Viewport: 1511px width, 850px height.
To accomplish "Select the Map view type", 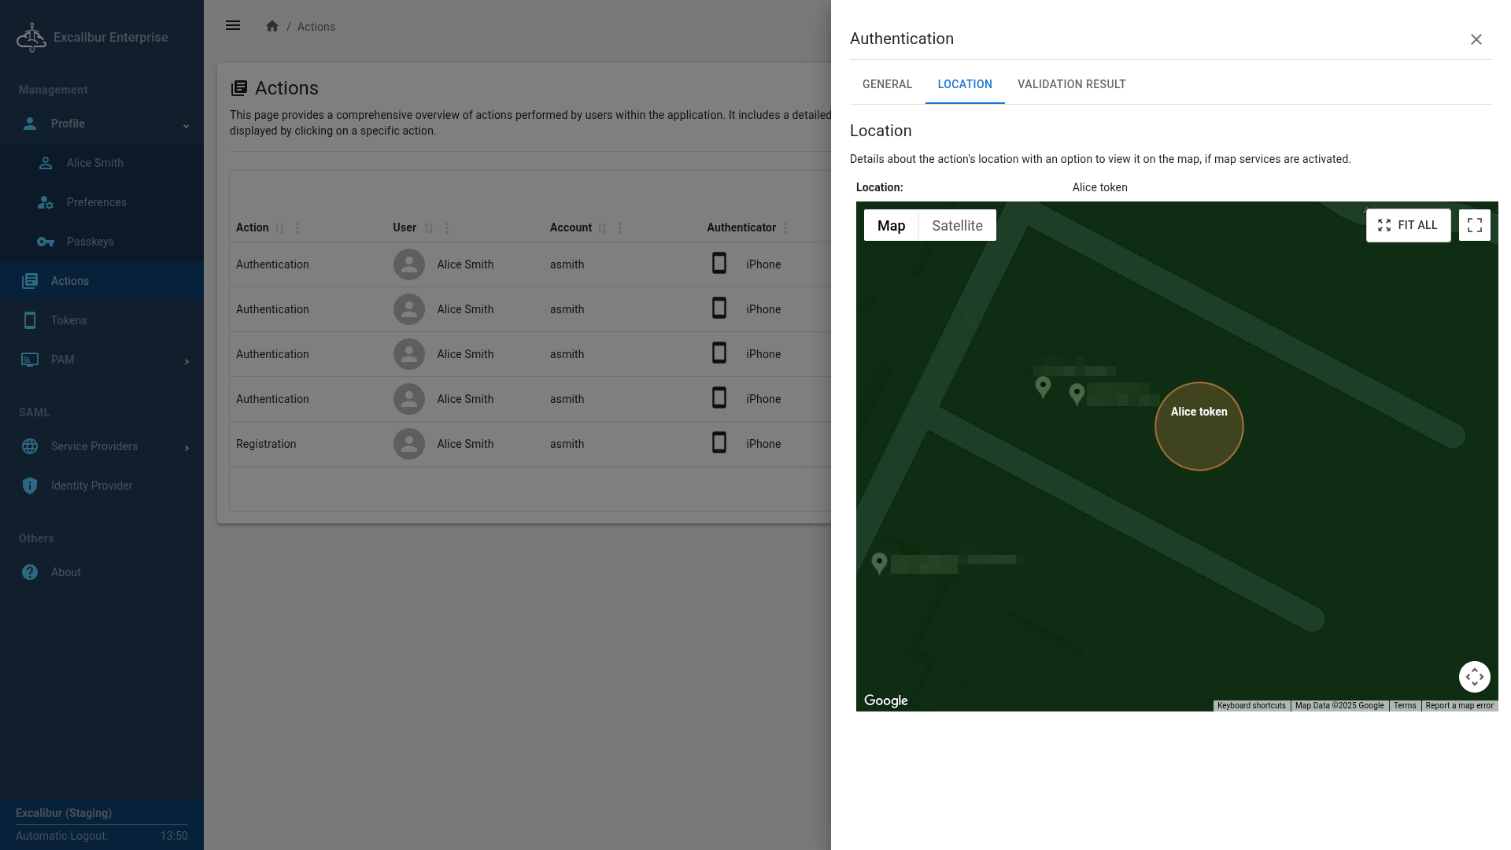I will (x=891, y=226).
